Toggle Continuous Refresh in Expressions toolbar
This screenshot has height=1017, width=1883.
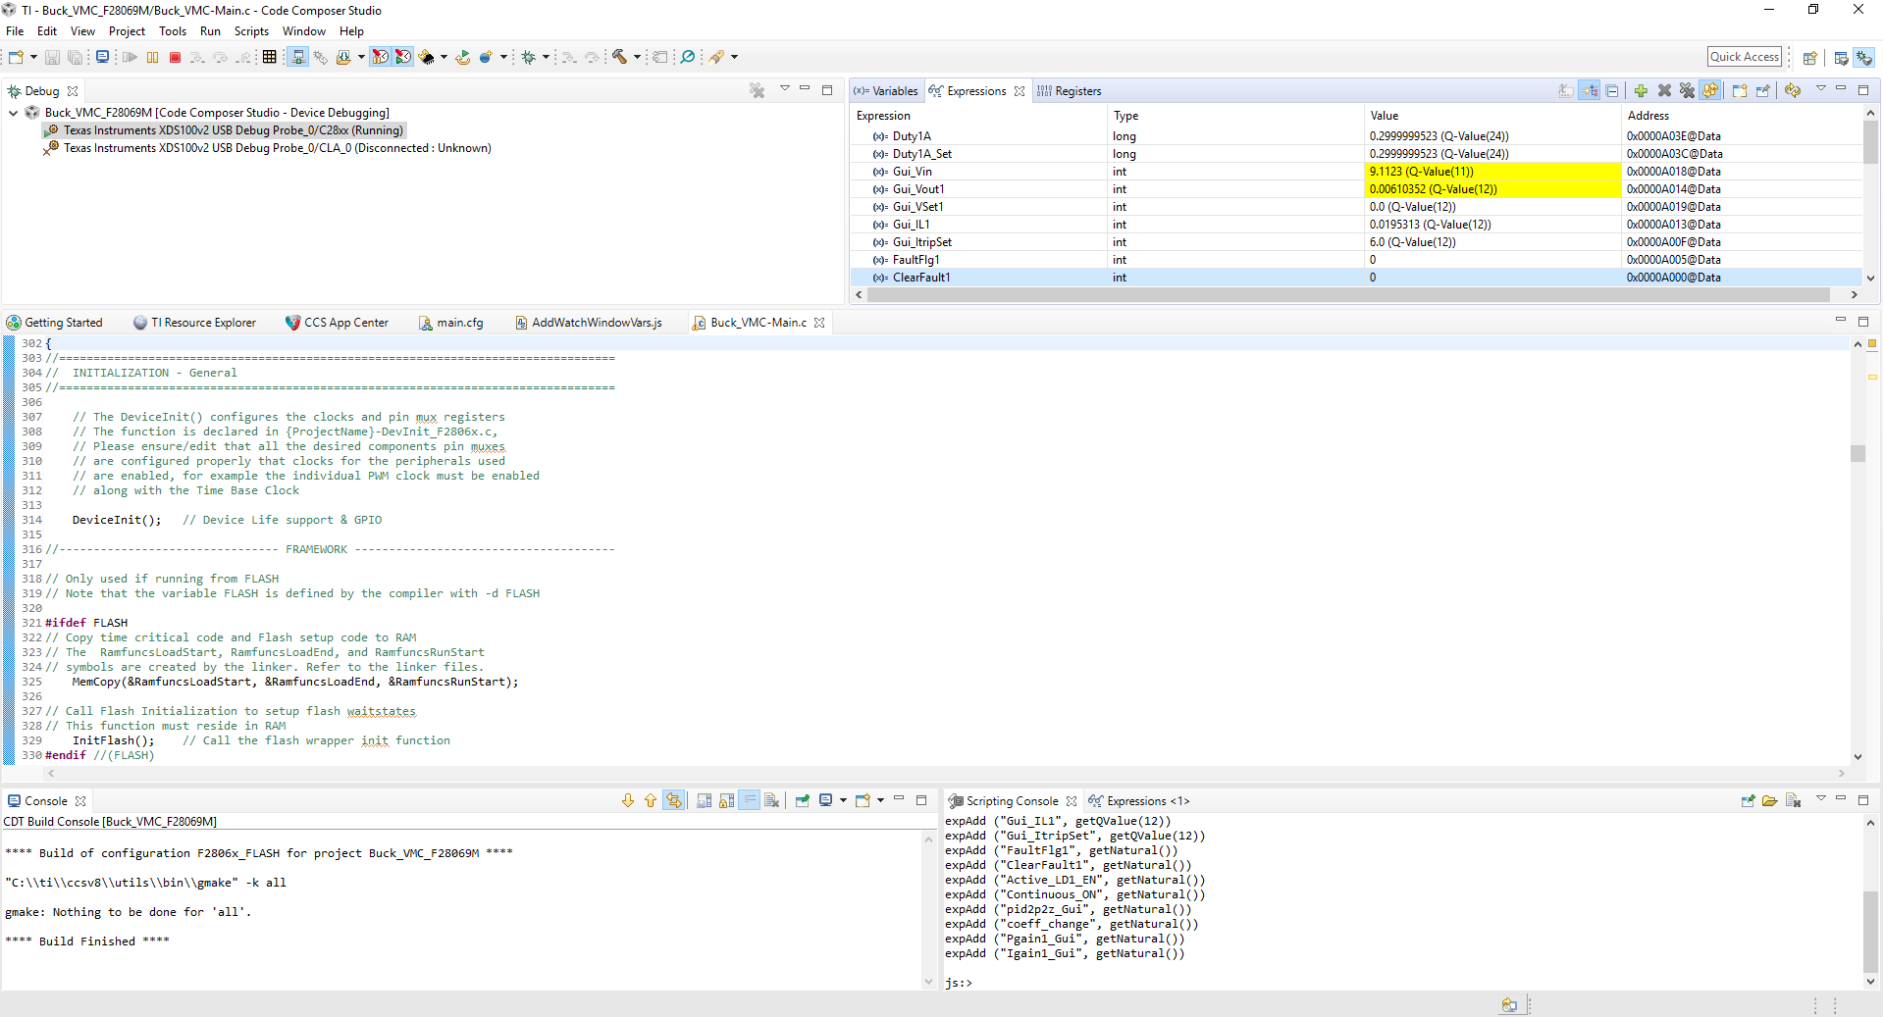(x=1710, y=91)
